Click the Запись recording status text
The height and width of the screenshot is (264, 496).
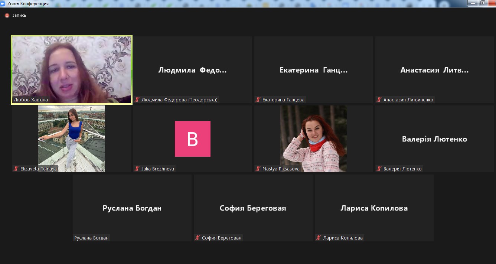coord(19,16)
